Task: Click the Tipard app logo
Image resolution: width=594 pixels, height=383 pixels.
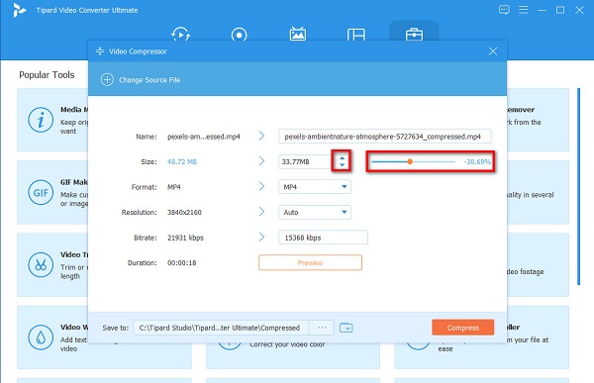Action: pyautogui.click(x=19, y=10)
